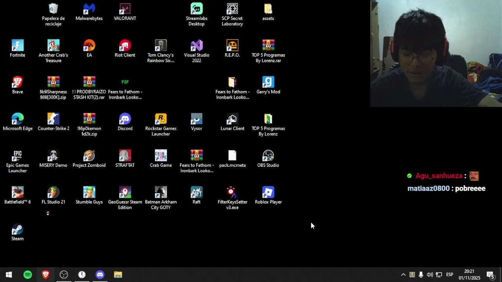The height and width of the screenshot is (282, 502).
Task: Select Lunar Client shortcut
Action: [x=232, y=122]
